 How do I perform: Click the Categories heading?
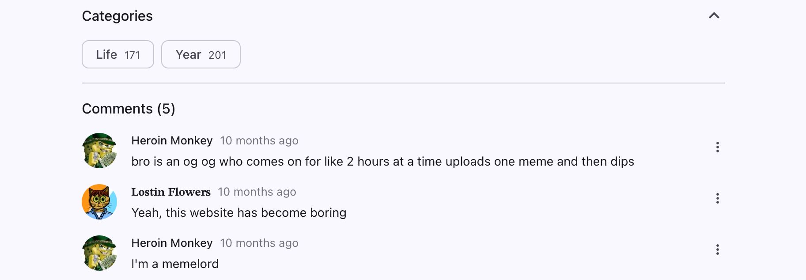click(117, 16)
